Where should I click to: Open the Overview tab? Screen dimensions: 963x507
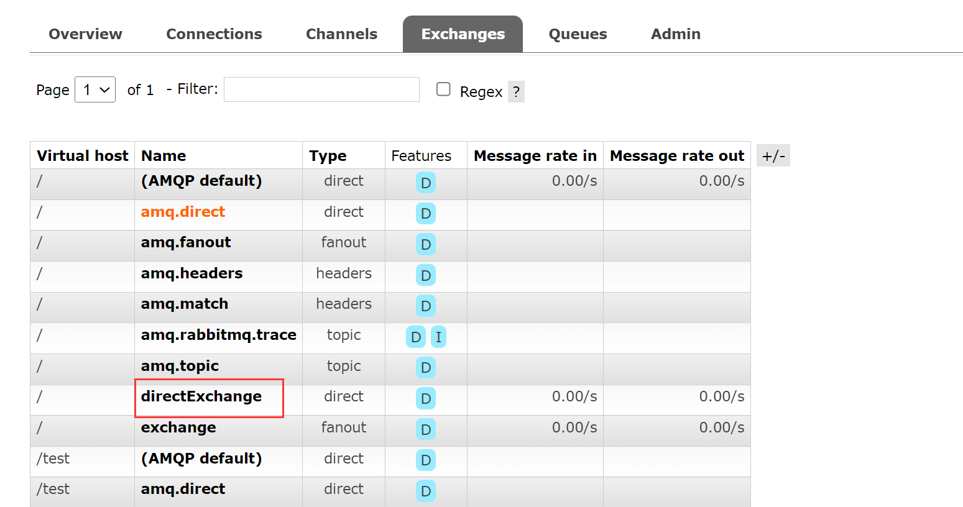(85, 34)
